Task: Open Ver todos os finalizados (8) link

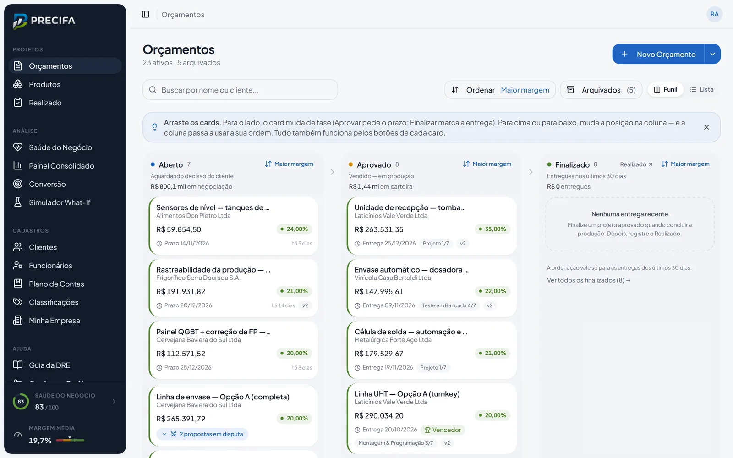Action: point(589,280)
